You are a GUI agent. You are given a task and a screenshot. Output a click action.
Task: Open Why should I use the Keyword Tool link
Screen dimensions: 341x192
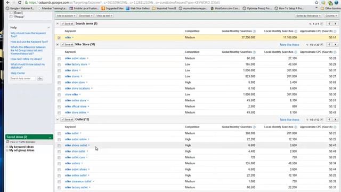click(28, 35)
